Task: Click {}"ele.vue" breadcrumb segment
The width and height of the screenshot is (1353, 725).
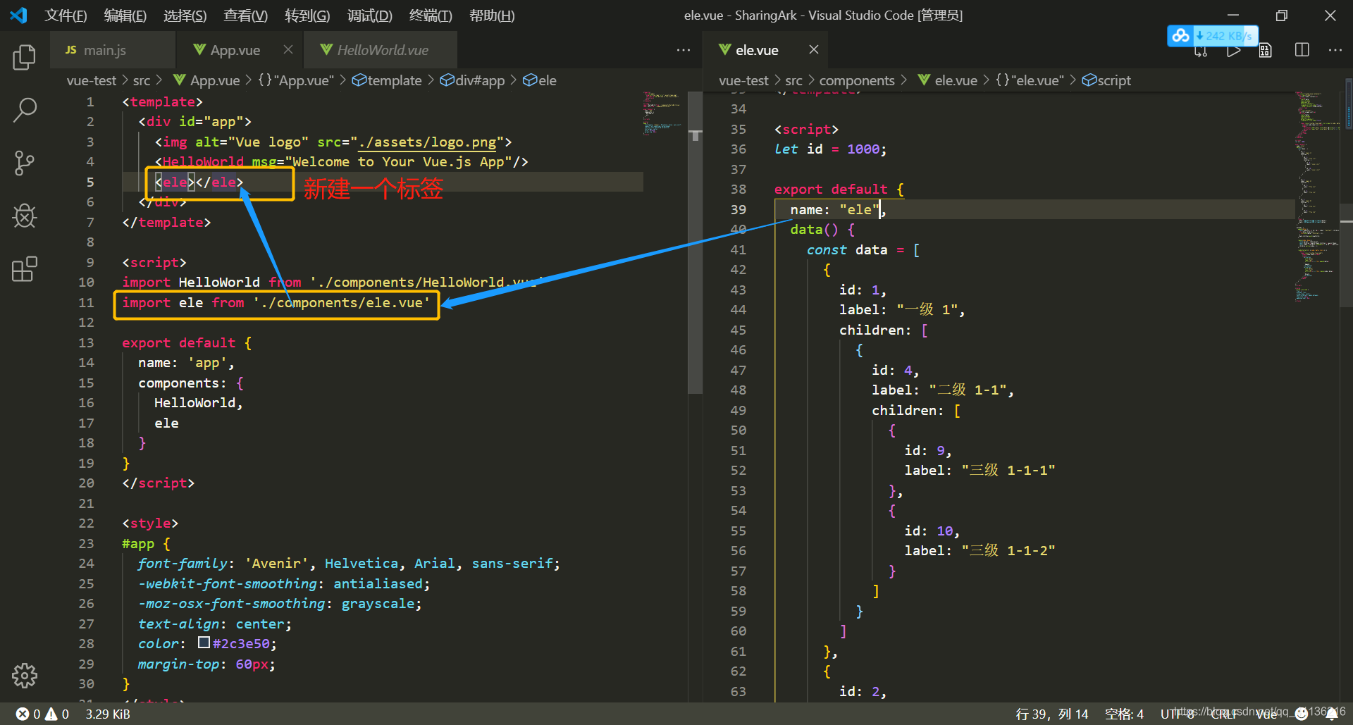Action: coord(1030,80)
